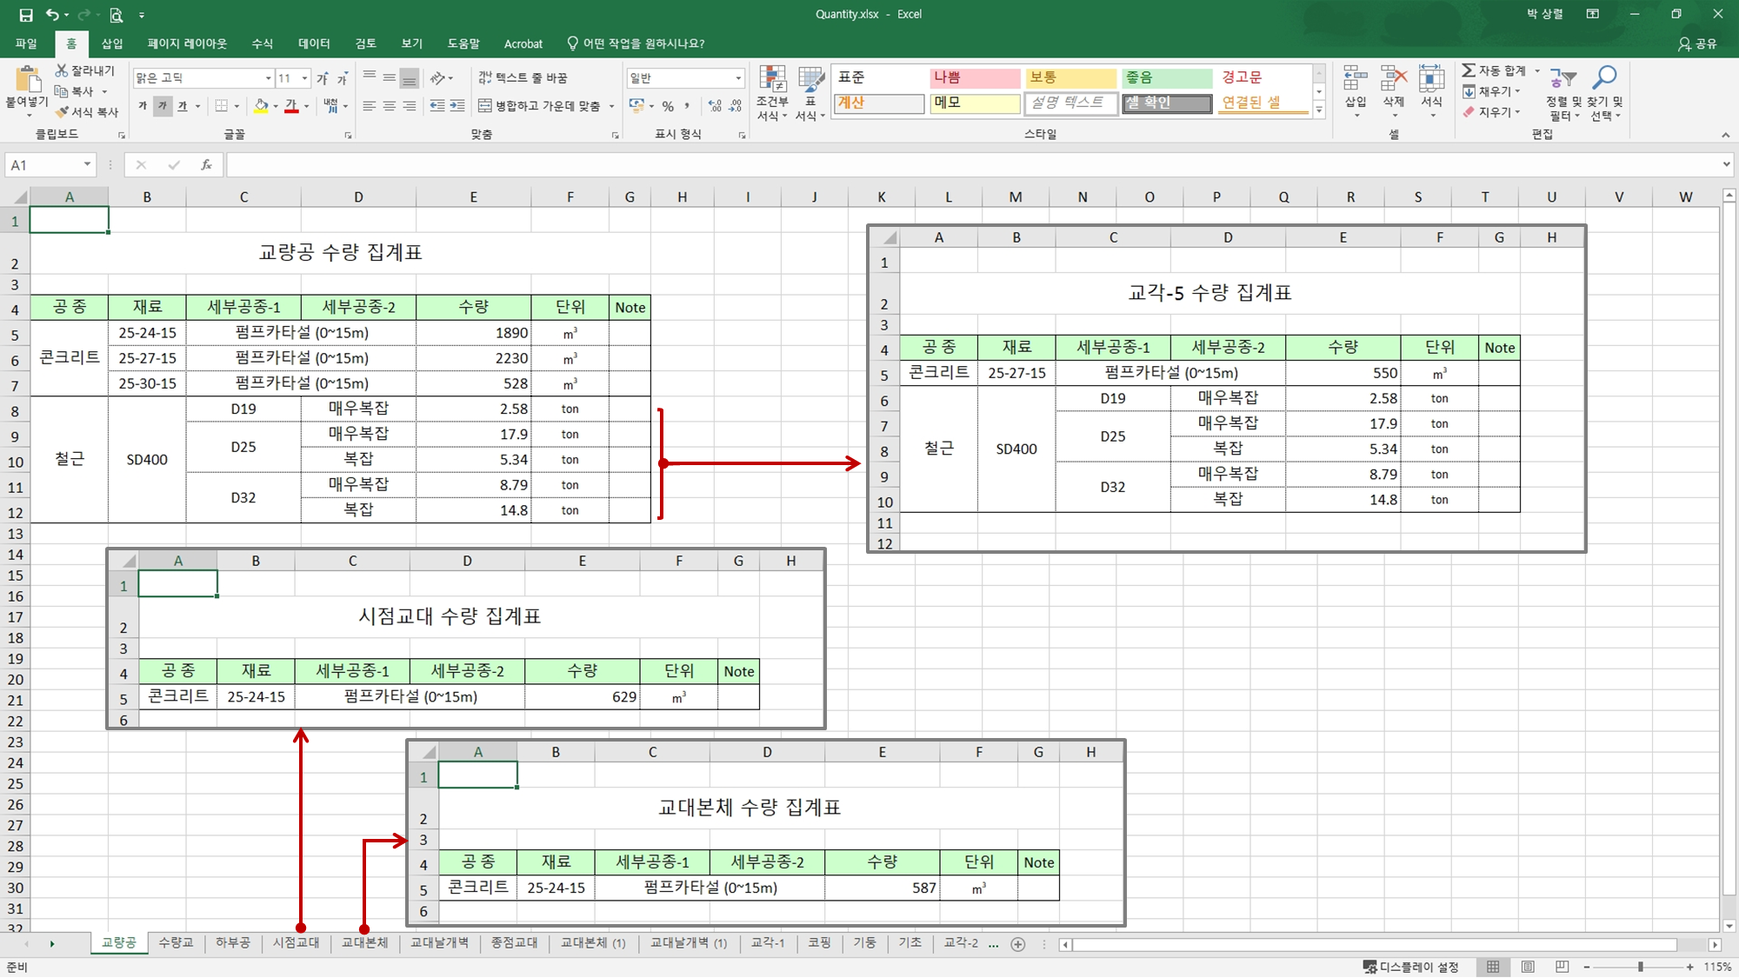The width and height of the screenshot is (1739, 978).
Task: Open the 시점교대 sheet tab
Action: click(x=296, y=942)
